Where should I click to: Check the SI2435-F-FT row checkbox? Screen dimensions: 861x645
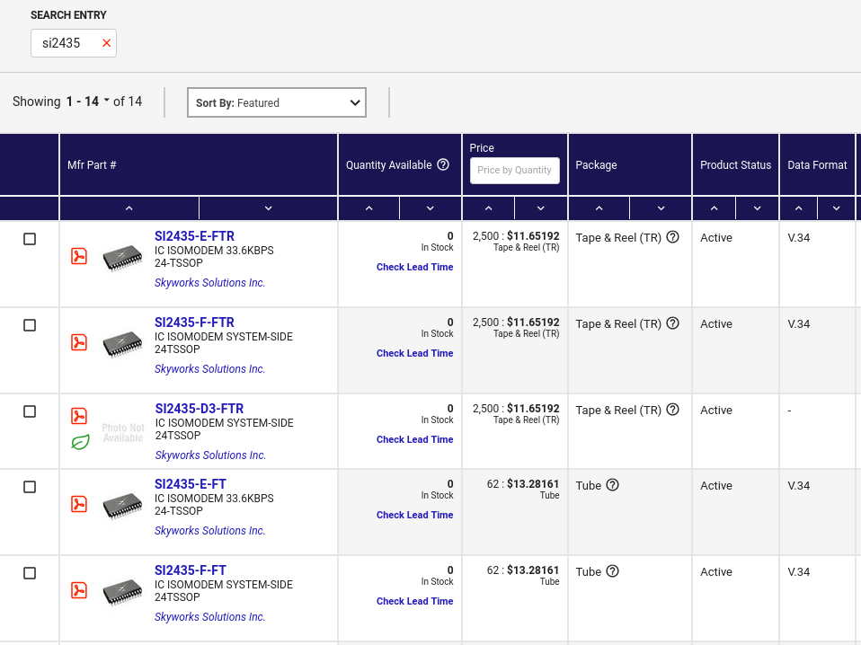pos(30,573)
